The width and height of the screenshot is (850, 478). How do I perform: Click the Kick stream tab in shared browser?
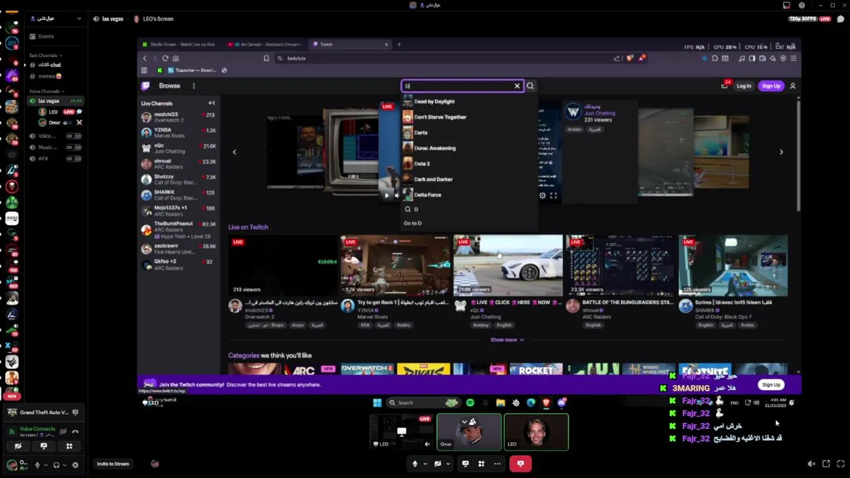pyautogui.click(x=179, y=44)
